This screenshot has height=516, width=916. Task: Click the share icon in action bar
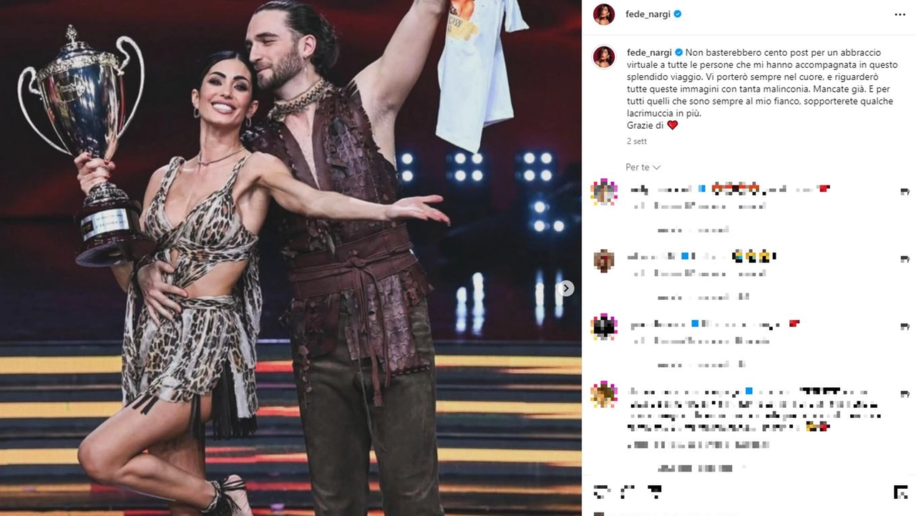tap(653, 492)
